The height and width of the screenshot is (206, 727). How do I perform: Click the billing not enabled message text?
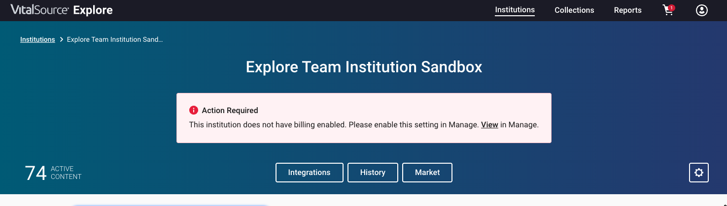[x=334, y=125]
